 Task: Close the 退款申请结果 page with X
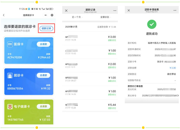coord(129,10)
